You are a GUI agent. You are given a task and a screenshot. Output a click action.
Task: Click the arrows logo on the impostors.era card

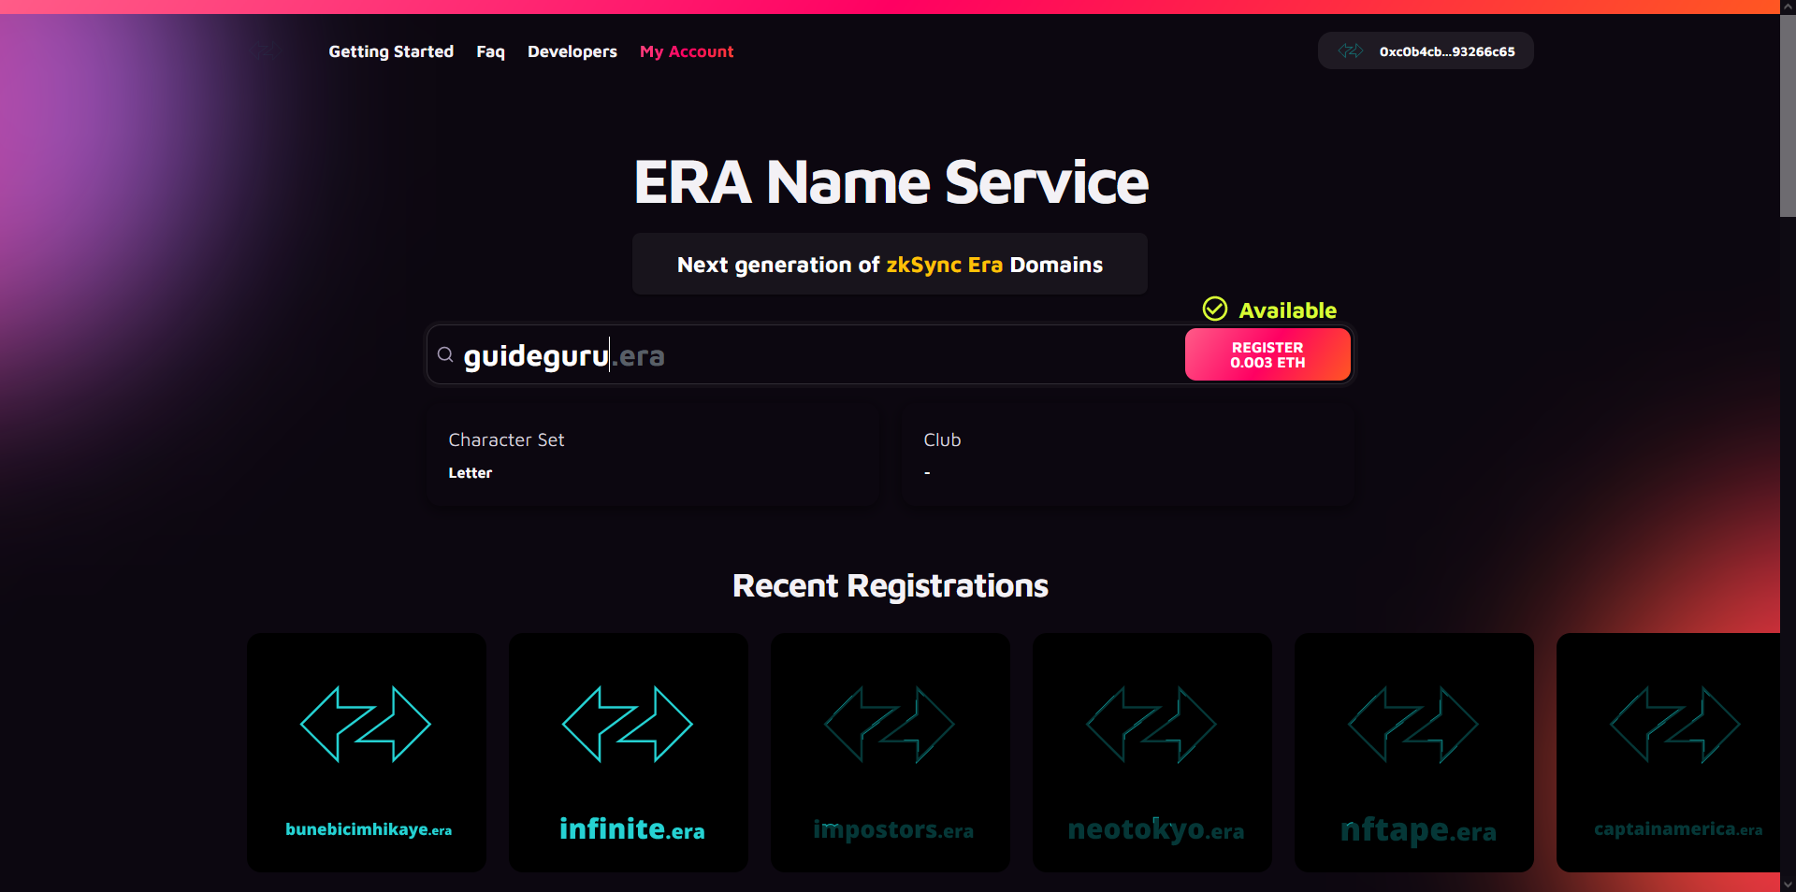[x=890, y=725]
